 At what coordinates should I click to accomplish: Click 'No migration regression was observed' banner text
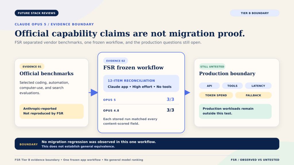click(99, 142)
